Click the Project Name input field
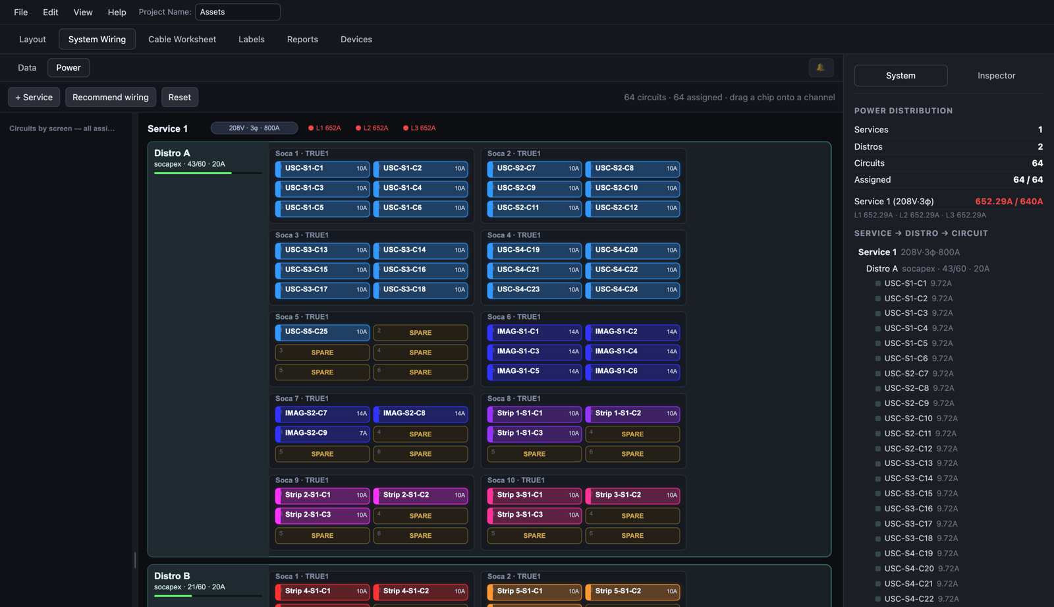Image resolution: width=1054 pixels, height=607 pixels. click(x=238, y=12)
